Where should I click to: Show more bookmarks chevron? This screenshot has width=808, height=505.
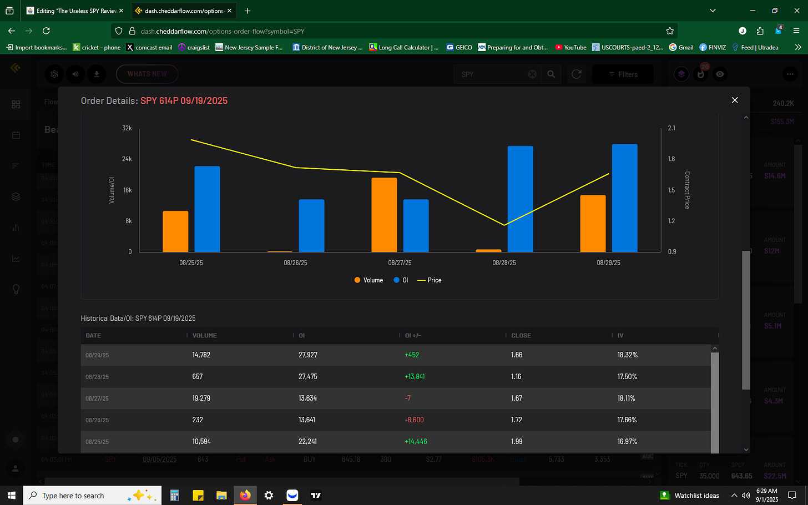(798, 48)
